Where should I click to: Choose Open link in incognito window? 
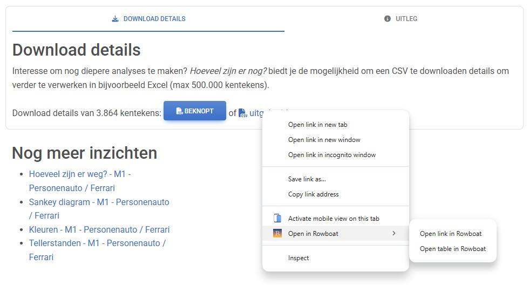pos(331,155)
